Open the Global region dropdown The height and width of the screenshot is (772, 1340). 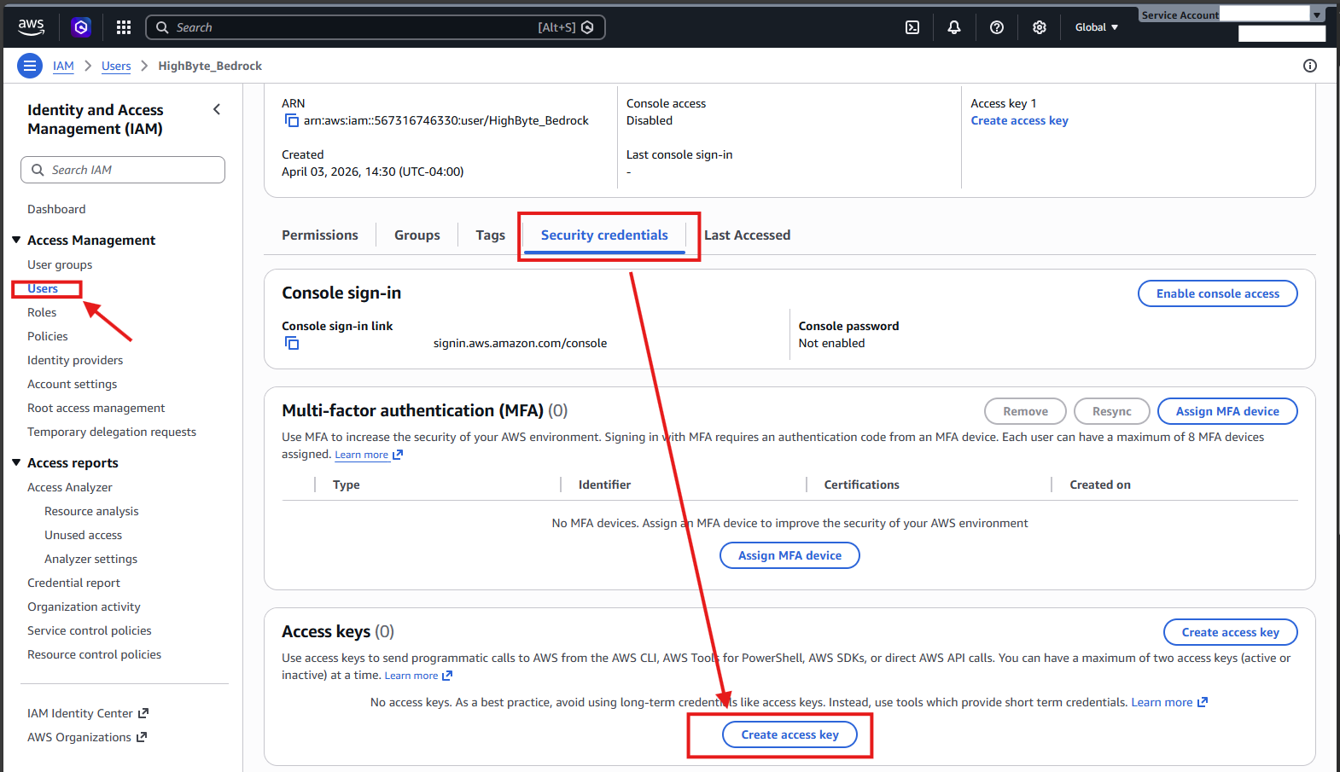pos(1096,27)
